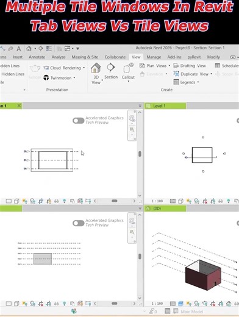Click 1 : 100 scale in 3D view
239x317 pixels.
[157, 304]
